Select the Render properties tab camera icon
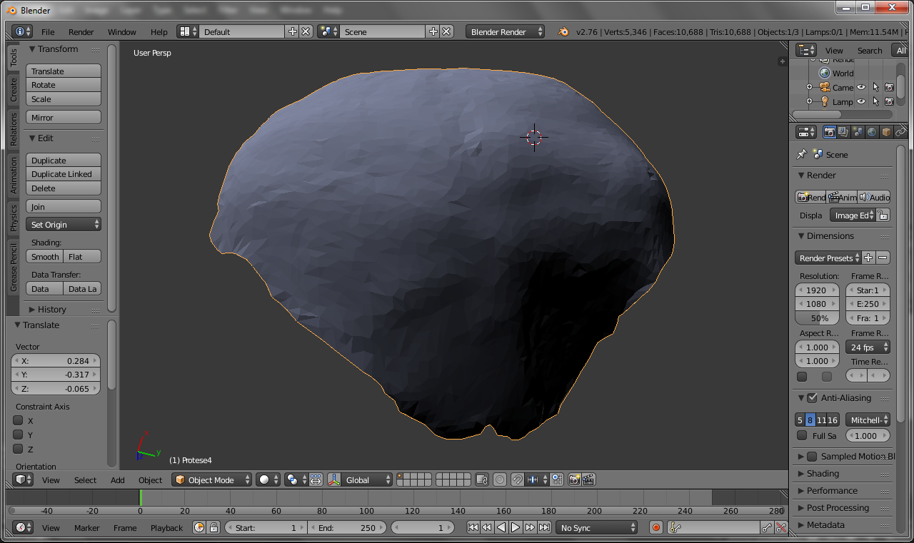 tap(829, 132)
